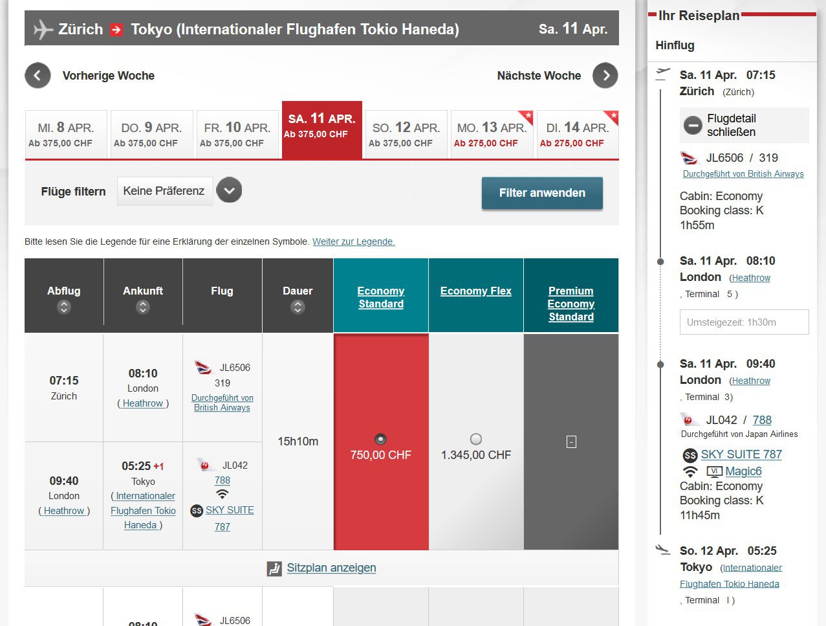Image resolution: width=826 pixels, height=626 pixels.
Task: Click Japan Airlines logo beside JL042 in table
Action: click(x=205, y=465)
